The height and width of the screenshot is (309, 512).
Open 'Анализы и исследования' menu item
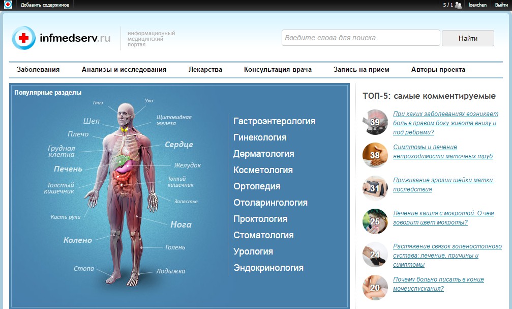pos(124,69)
